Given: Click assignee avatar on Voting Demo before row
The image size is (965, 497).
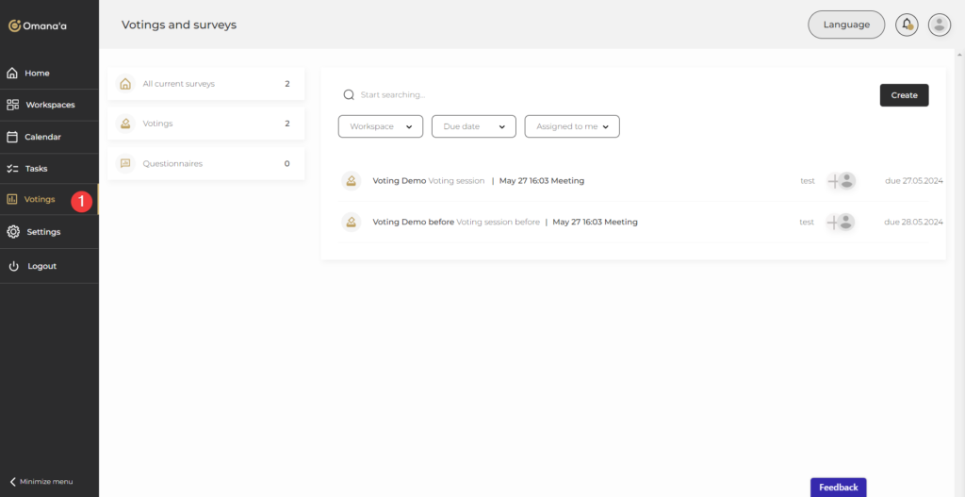Looking at the screenshot, I should 846,223.
